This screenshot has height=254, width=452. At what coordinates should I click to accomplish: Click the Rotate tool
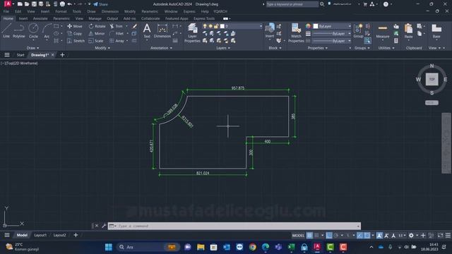pos(97,26)
